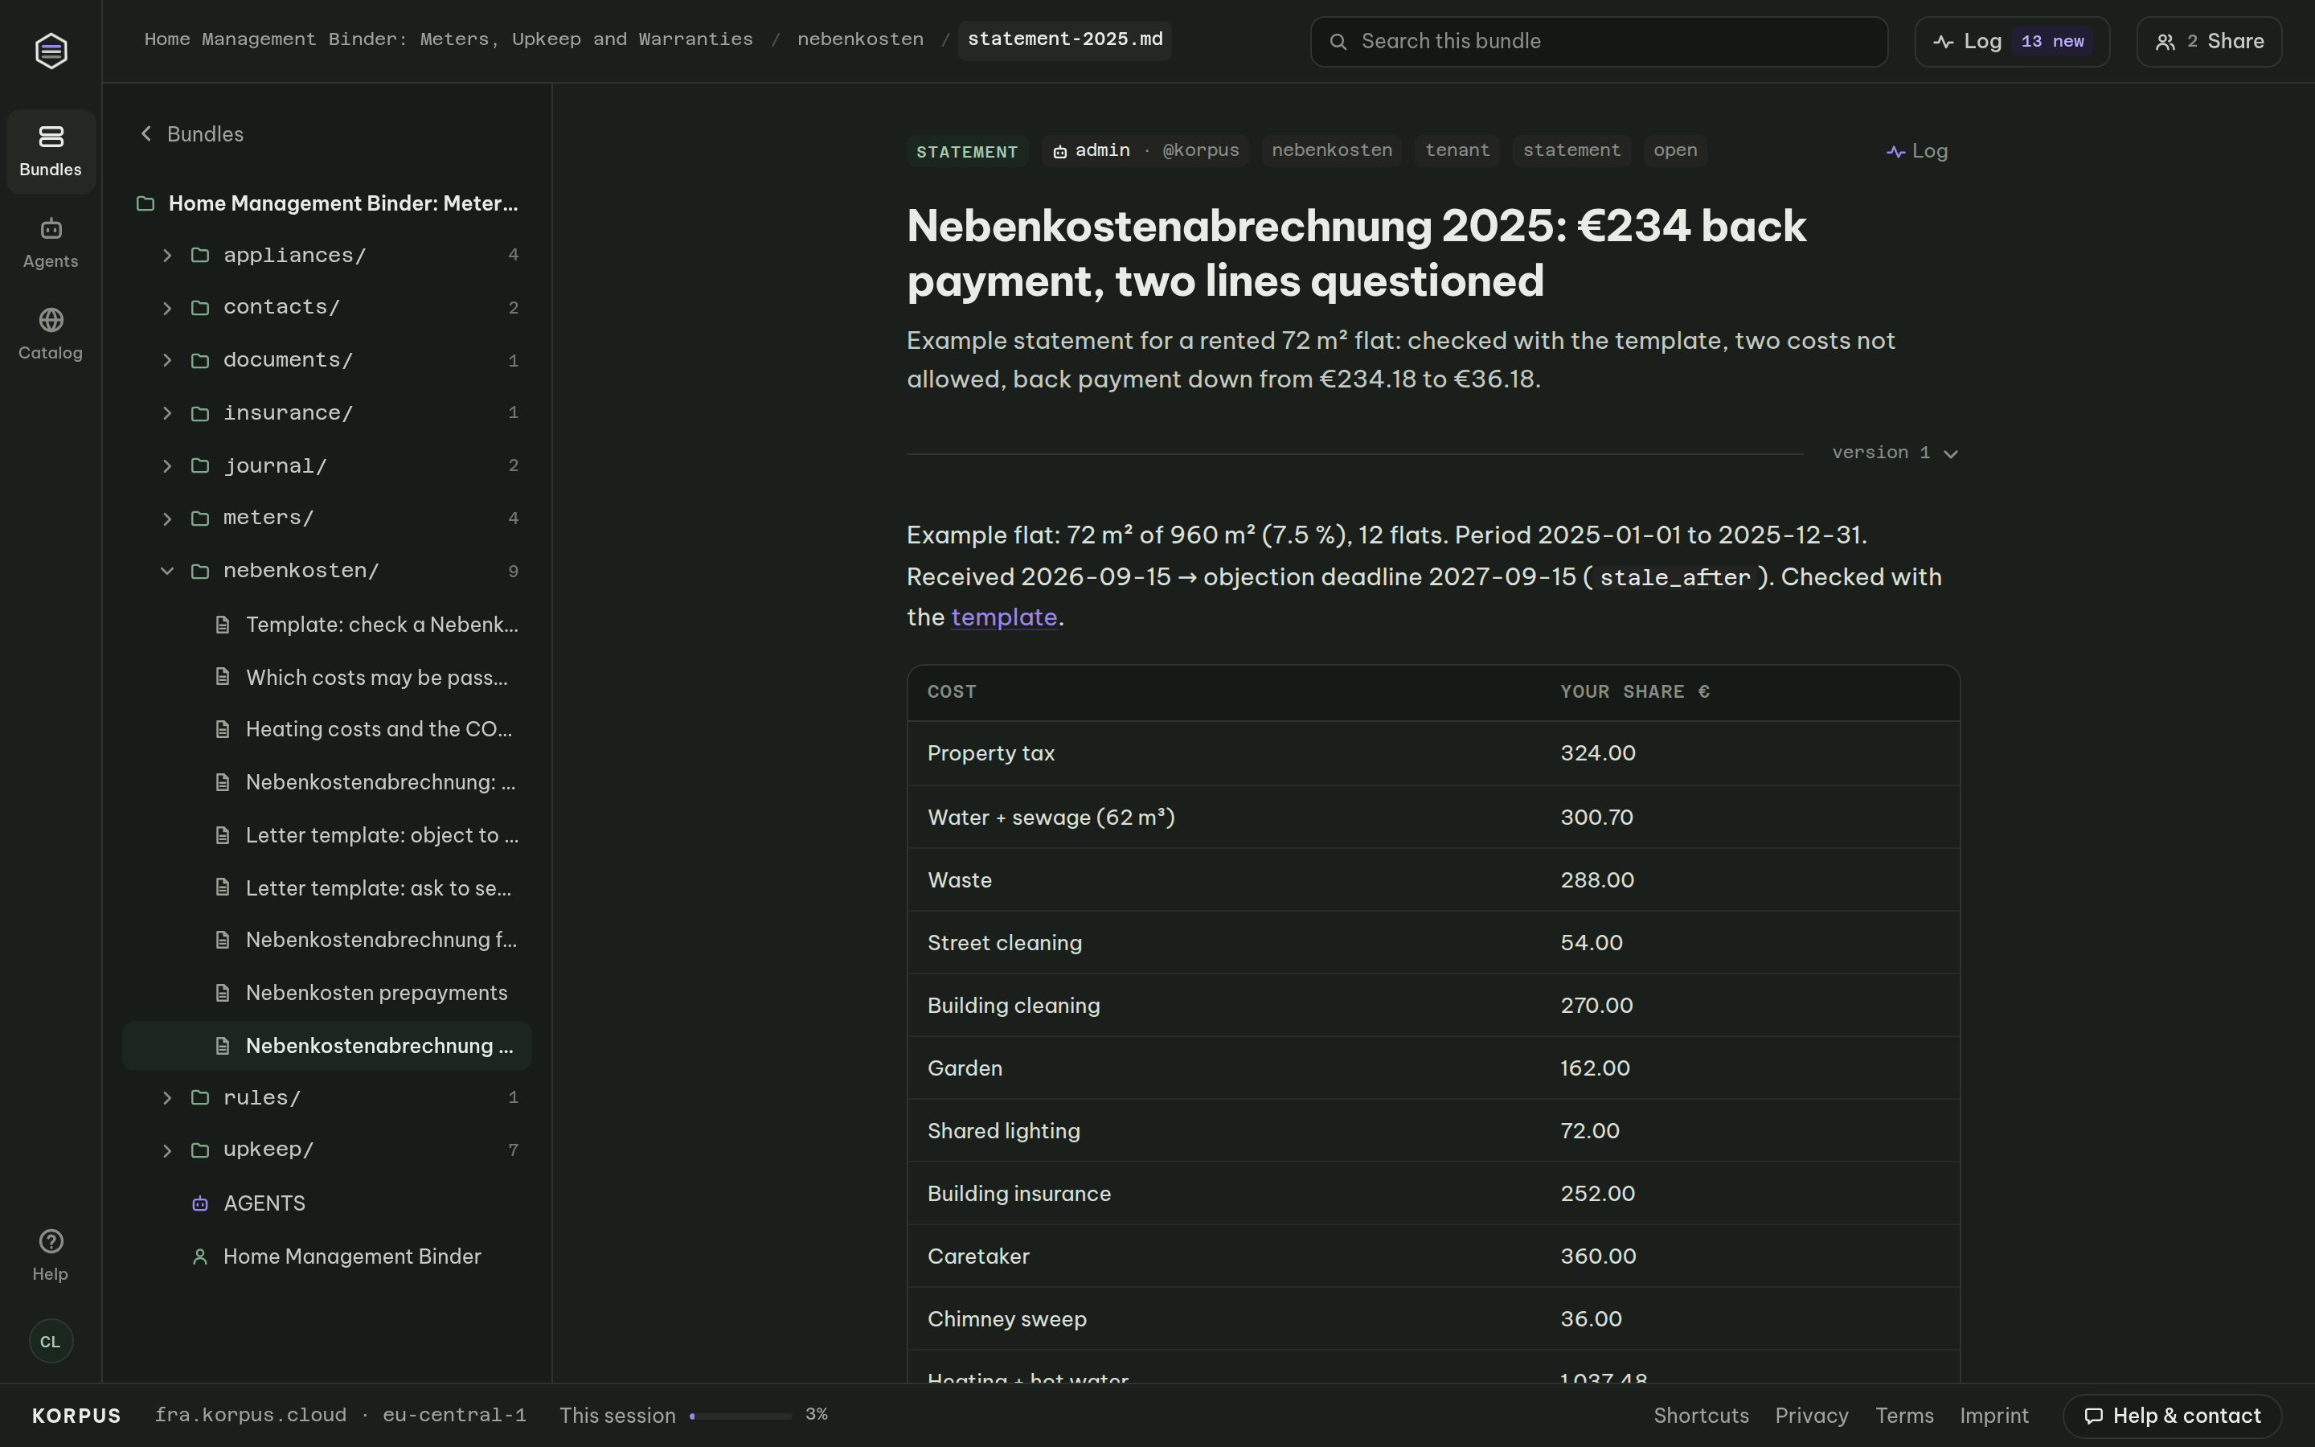Click the nebenkosten tag chip

[1332, 150]
